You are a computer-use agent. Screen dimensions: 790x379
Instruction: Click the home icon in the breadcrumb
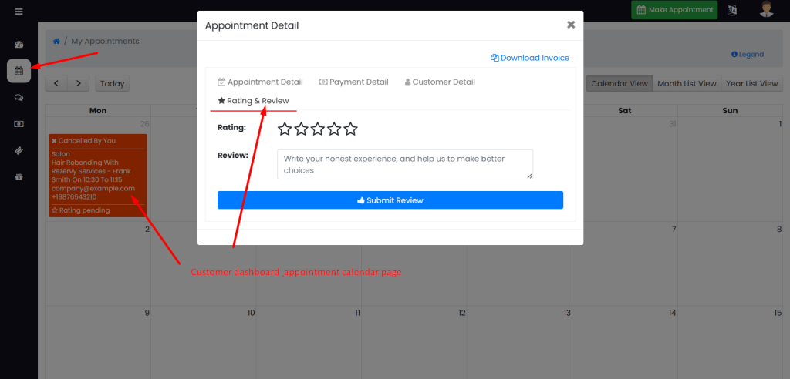56,42
